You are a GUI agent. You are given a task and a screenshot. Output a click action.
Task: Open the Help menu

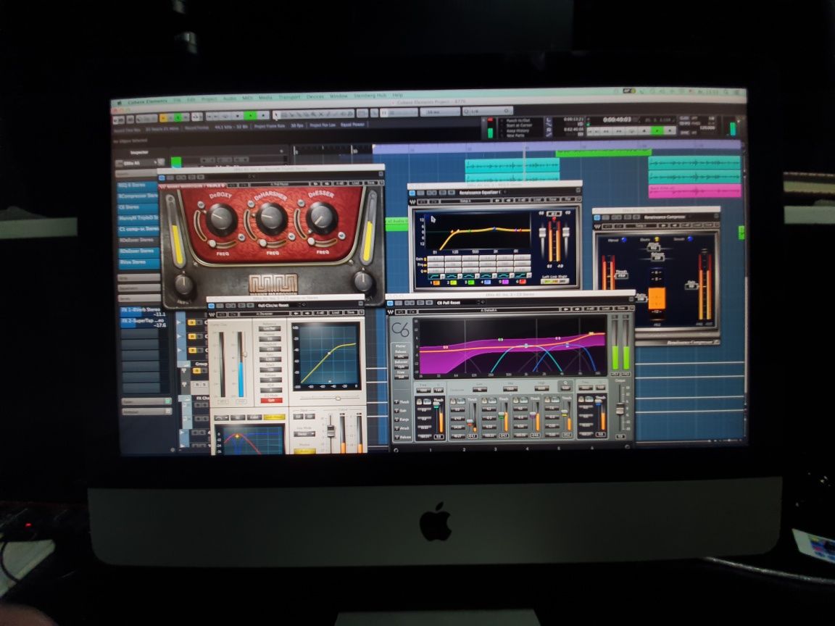397,96
